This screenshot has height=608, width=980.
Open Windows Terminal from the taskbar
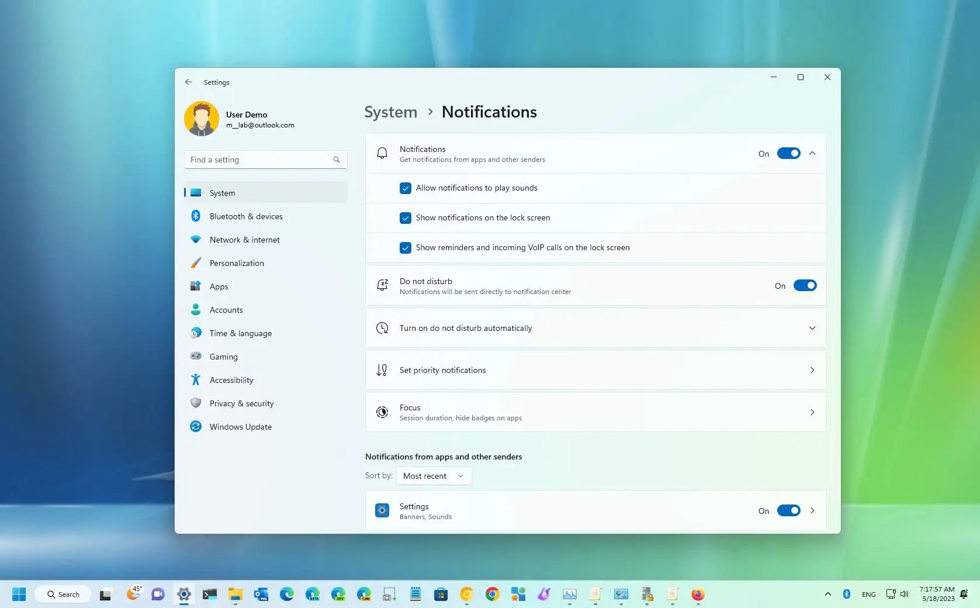pos(210,594)
